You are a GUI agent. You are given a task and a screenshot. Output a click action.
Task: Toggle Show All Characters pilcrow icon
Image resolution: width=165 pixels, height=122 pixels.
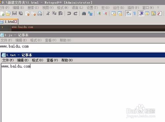[134, 14]
